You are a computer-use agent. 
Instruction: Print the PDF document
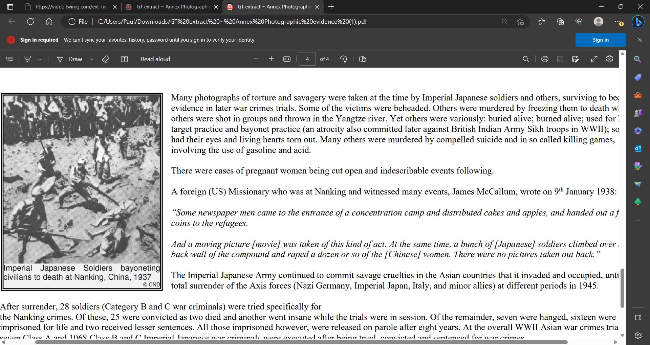pyautogui.click(x=545, y=59)
